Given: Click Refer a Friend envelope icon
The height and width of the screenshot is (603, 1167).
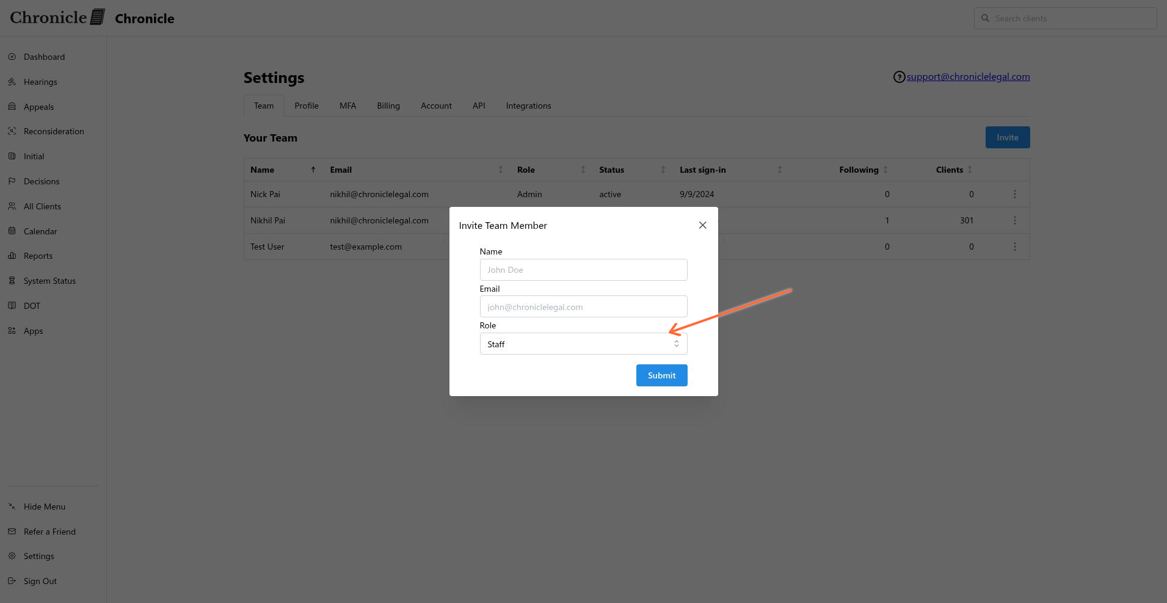Looking at the screenshot, I should (x=12, y=532).
